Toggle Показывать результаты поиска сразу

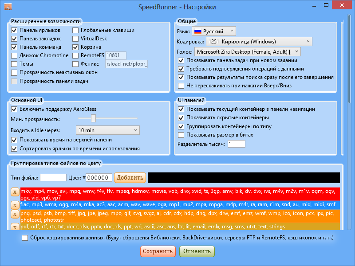point(181,77)
